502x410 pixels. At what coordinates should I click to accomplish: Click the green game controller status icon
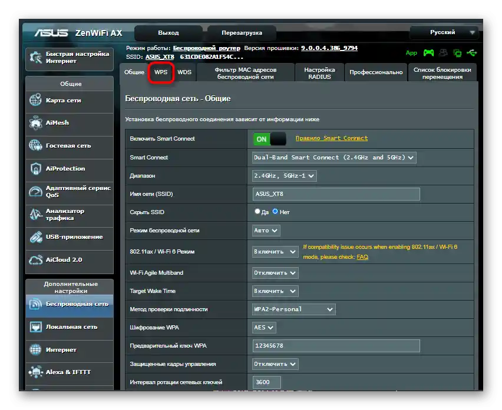click(x=429, y=53)
